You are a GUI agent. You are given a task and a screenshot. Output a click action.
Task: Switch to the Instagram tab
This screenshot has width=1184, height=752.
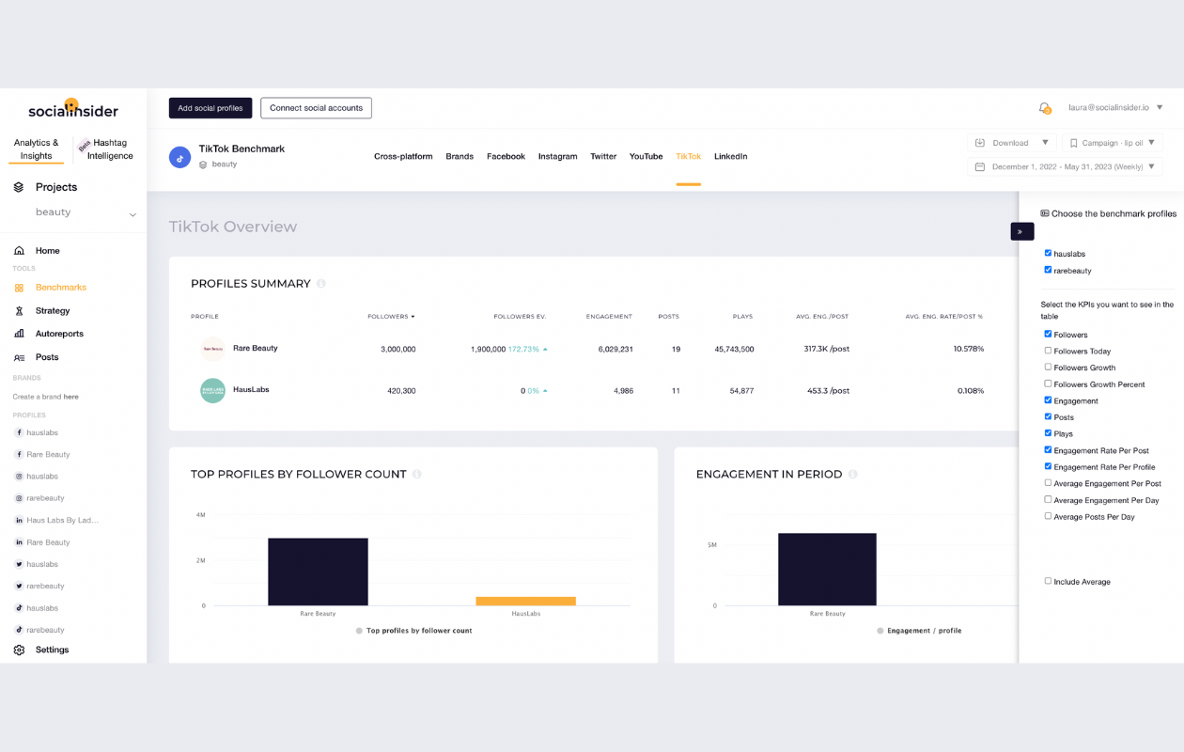[x=557, y=157]
